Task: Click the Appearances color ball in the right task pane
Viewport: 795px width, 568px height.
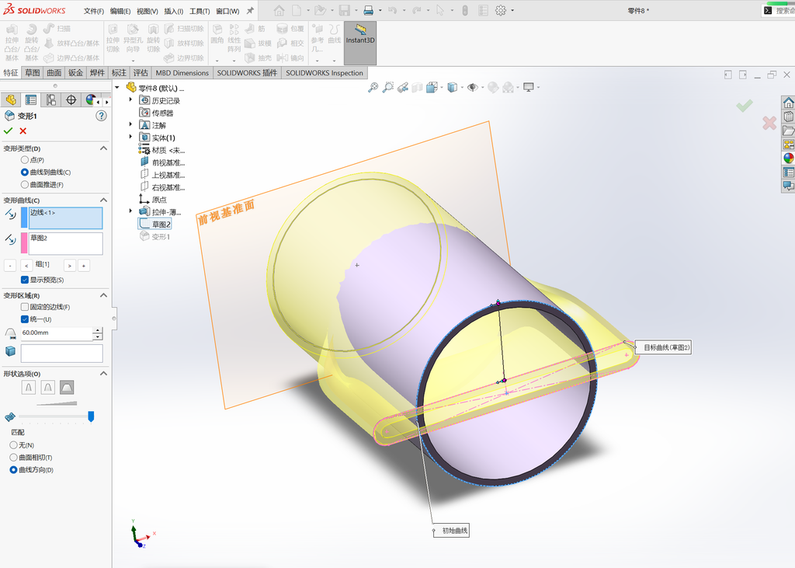Action: pos(789,158)
